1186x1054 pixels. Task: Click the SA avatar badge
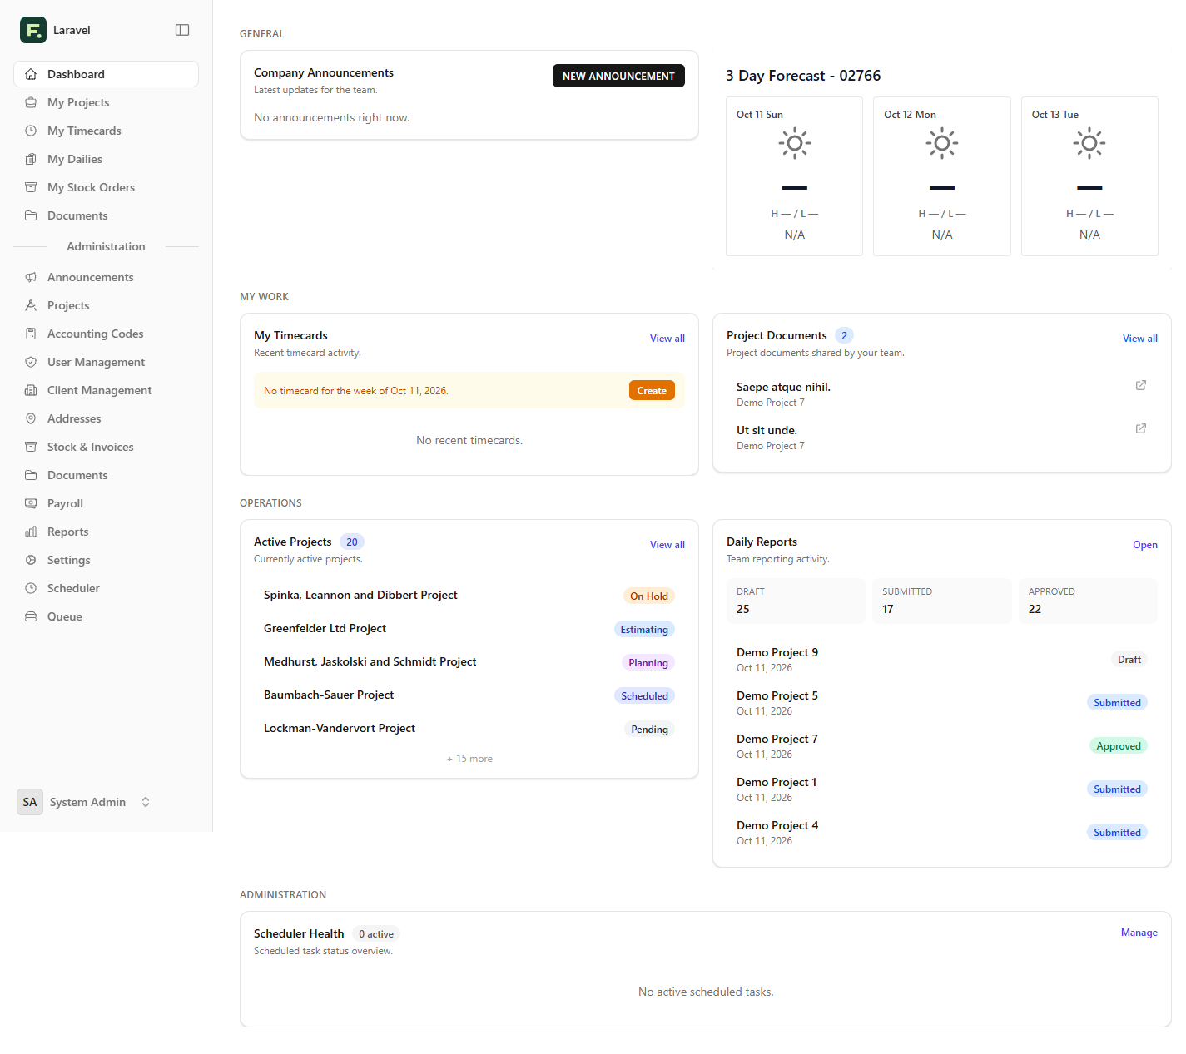(x=30, y=802)
